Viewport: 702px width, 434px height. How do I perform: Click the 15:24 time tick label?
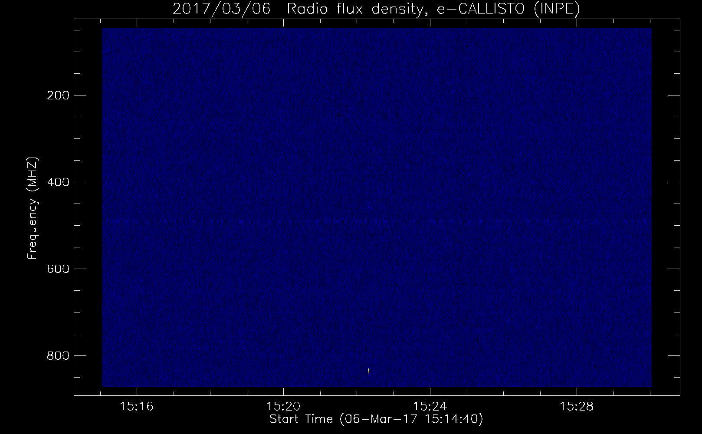[430, 407]
